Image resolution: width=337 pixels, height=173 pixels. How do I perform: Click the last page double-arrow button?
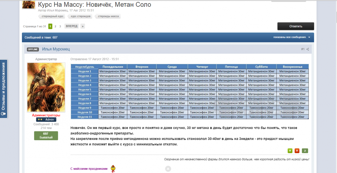click(83, 26)
